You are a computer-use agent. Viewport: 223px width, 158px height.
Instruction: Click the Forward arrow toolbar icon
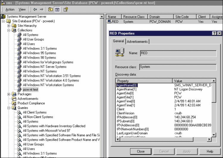click(42, 10)
